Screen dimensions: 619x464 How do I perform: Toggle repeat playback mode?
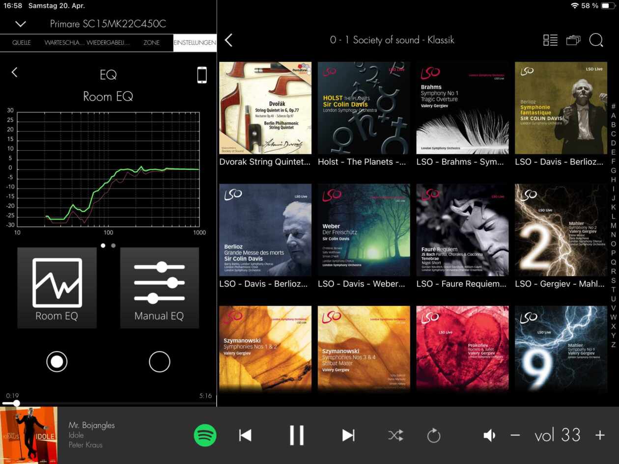pyautogui.click(x=434, y=435)
